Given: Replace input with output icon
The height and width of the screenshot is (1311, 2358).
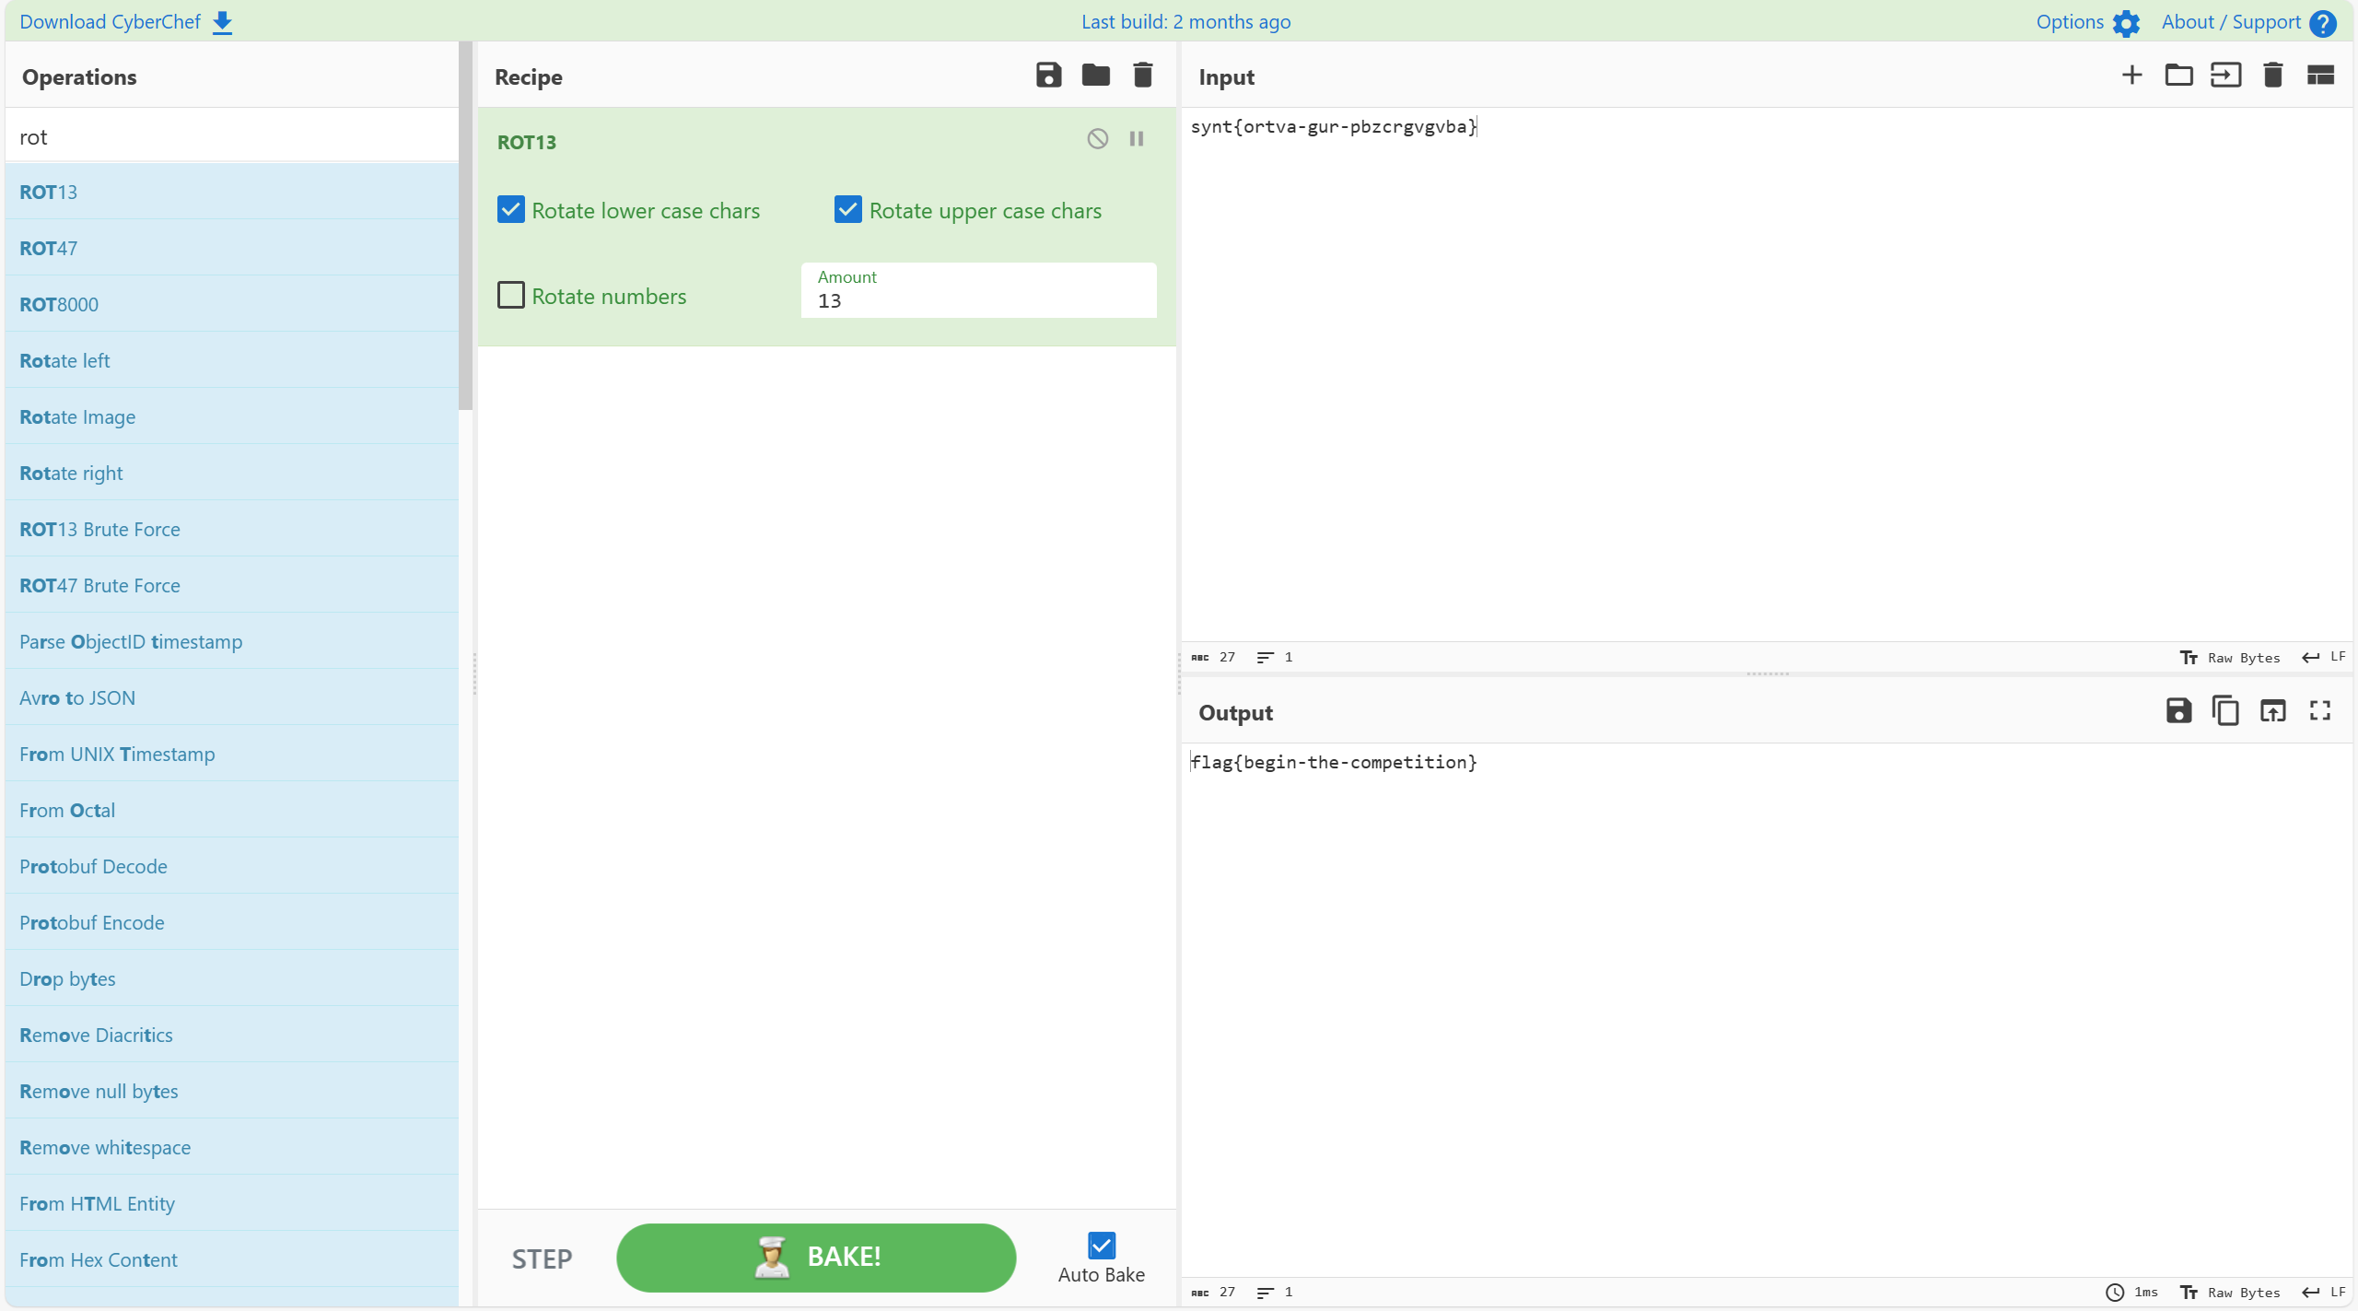Looking at the screenshot, I should click(2273, 711).
